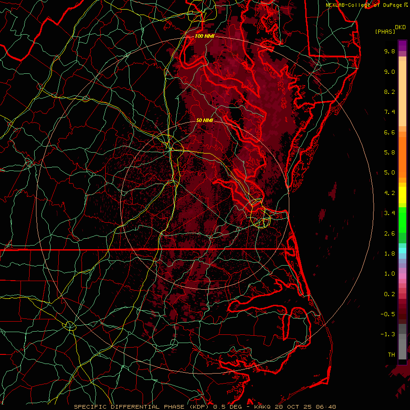410x410 pixels.
Task: Click the "50 NMI" range ring label
Action: pyautogui.click(x=205, y=120)
